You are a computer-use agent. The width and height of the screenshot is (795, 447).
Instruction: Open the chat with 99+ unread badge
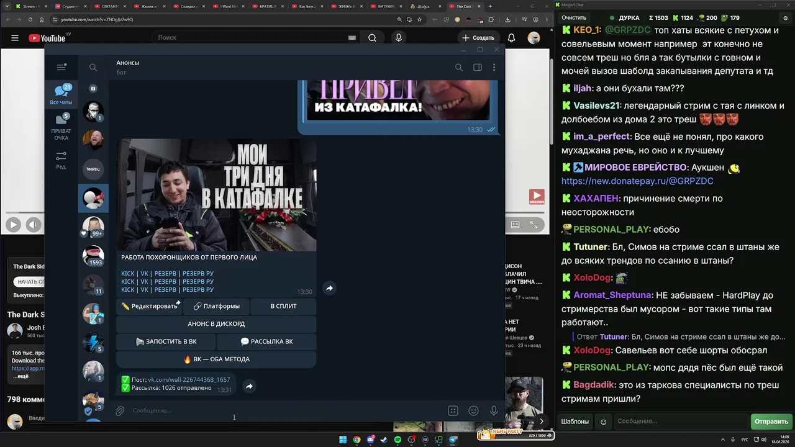[x=93, y=227]
